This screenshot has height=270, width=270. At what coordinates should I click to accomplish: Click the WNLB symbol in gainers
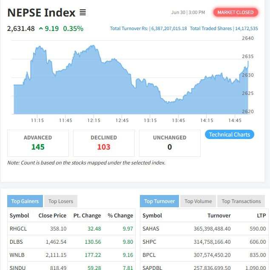(x=17, y=255)
